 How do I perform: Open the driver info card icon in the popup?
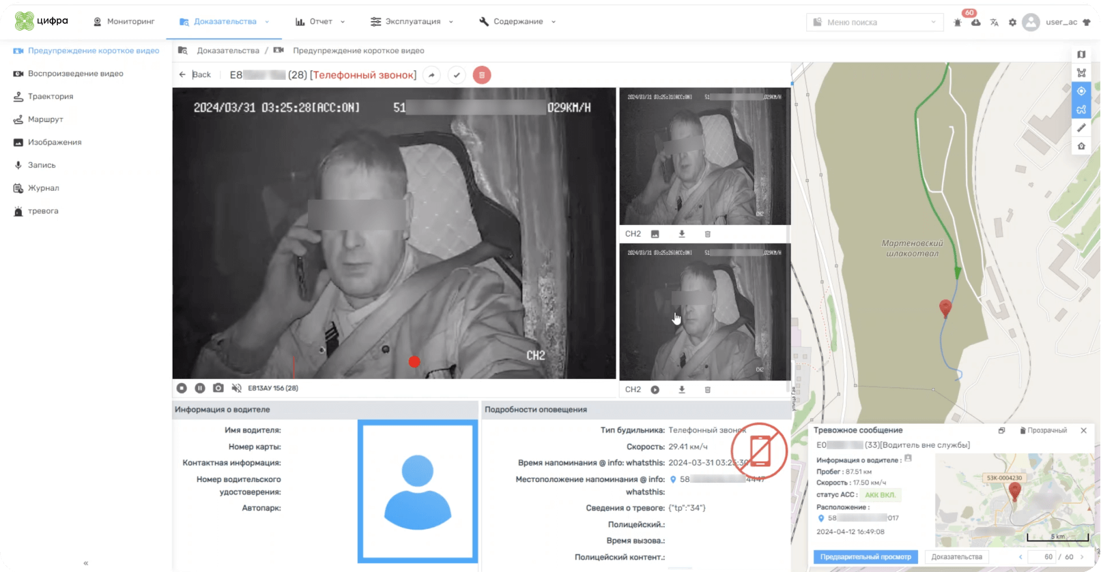pos(908,459)
